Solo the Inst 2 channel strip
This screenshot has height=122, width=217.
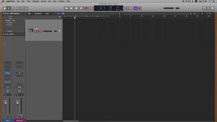(10, 117)
